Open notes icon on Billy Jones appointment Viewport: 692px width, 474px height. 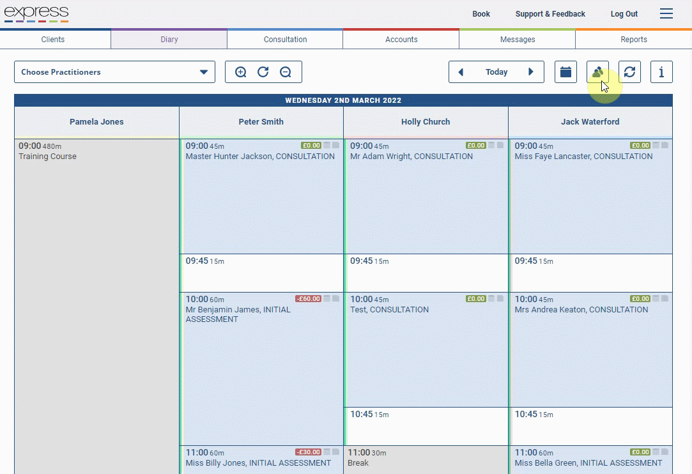click(x=327, y=452)
